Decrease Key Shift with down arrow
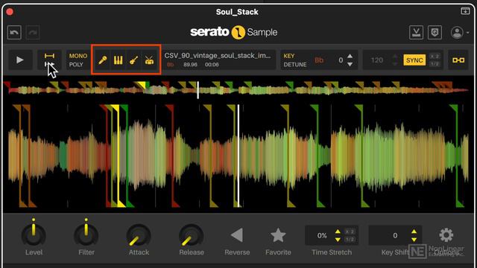Screen dimensions: 477x268 coord(414,240)
